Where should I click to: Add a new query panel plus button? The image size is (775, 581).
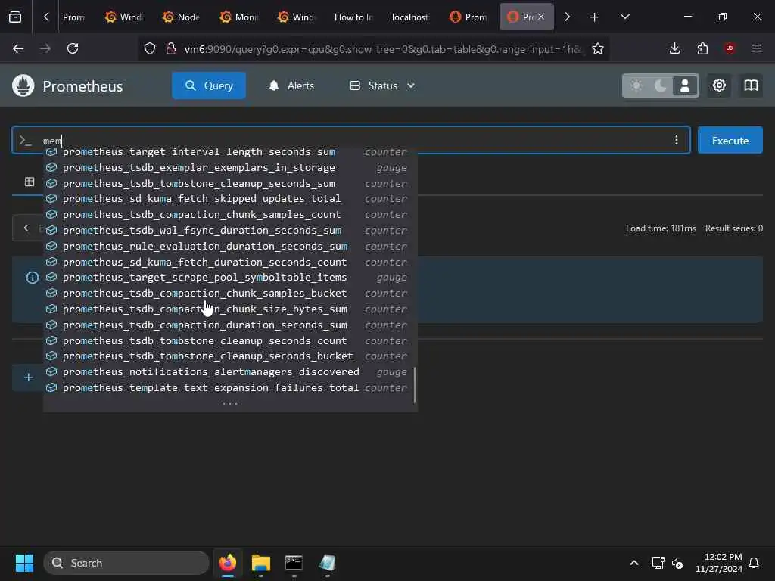29,377
